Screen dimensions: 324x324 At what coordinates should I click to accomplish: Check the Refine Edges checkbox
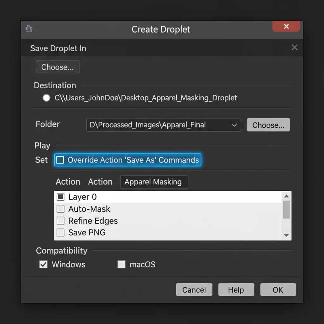[x=60, y=221]
